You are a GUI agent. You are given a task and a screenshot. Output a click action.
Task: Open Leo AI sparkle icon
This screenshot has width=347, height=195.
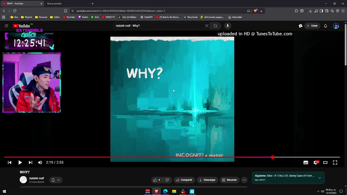coord(332,11)
